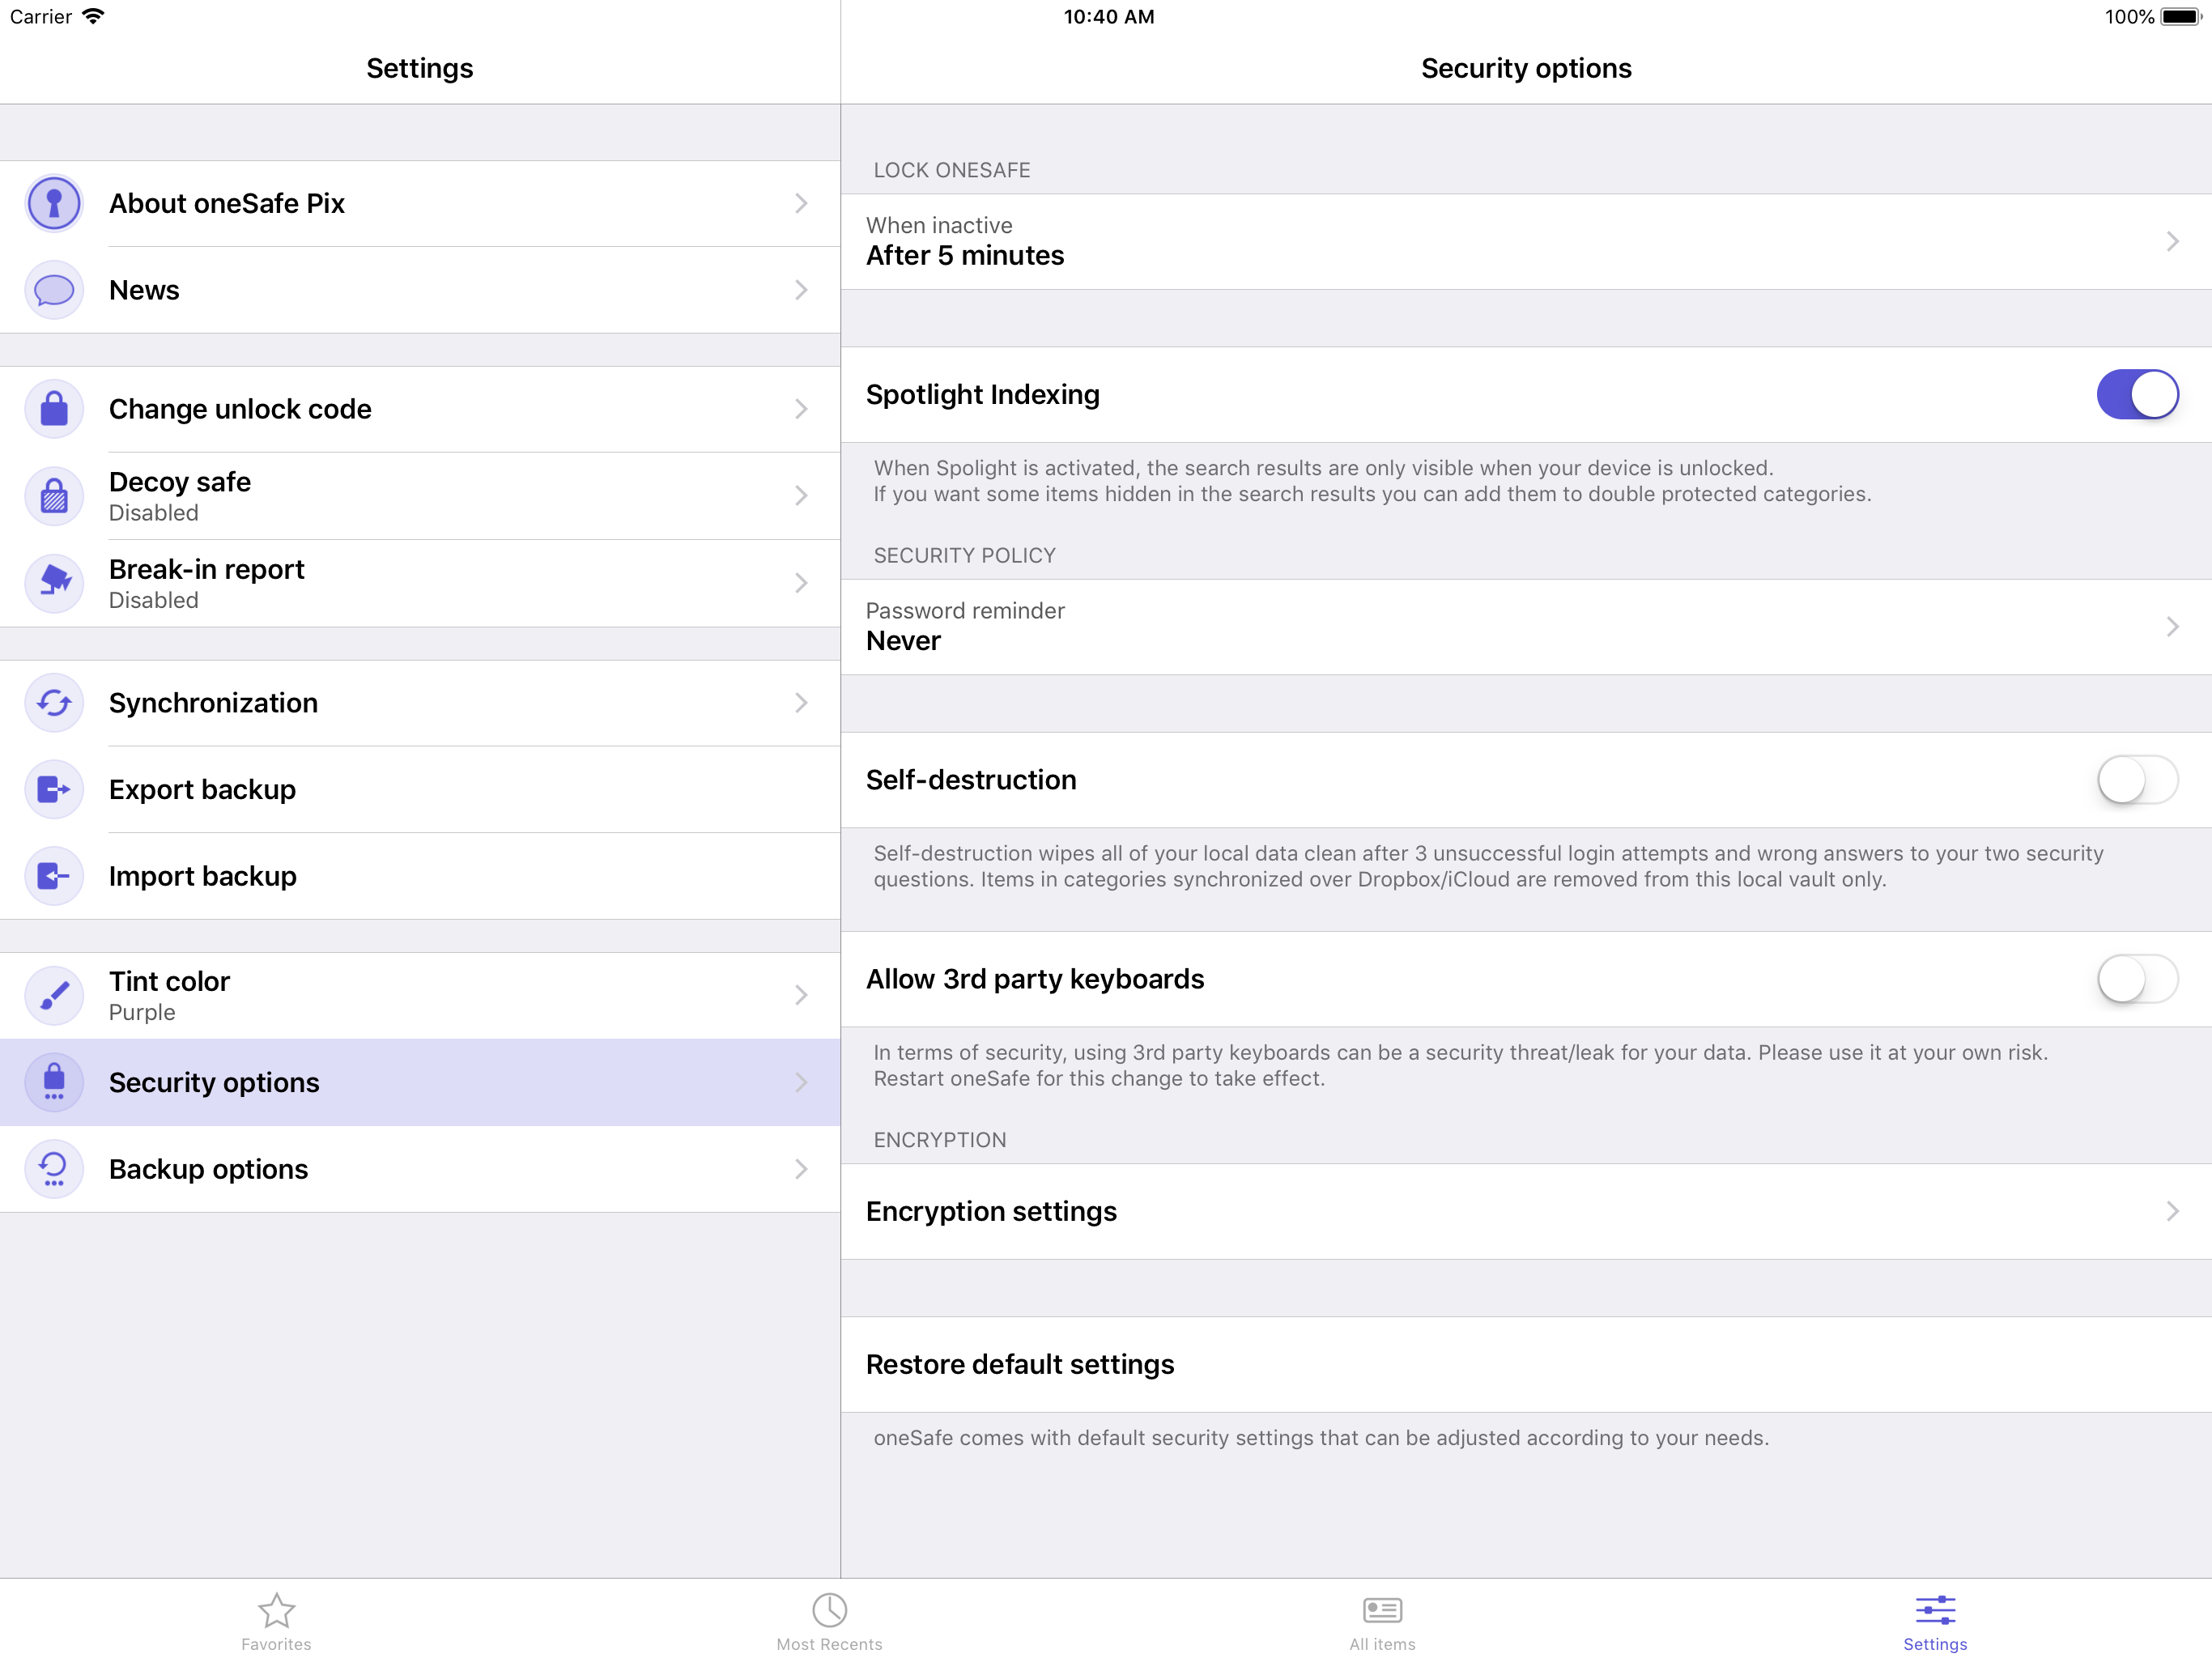Open the Backup options row
Screen dimensions: 2212x1658
coord(420,1169)
